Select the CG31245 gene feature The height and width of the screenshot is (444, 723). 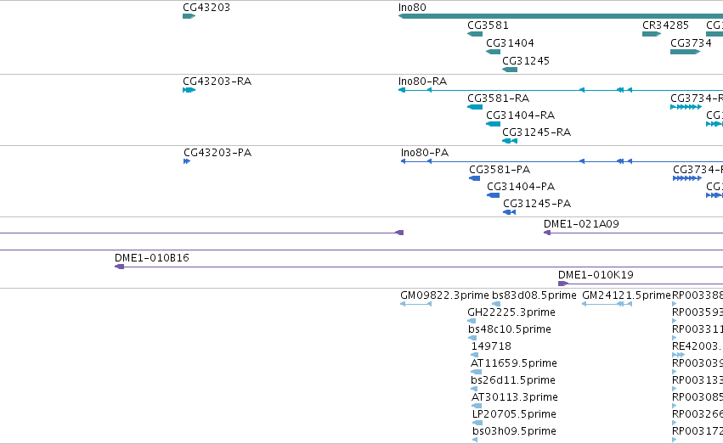(x=510, y=70)
